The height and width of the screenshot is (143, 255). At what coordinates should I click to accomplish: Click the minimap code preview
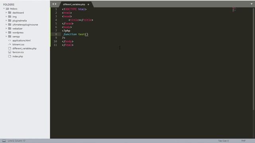234,10
